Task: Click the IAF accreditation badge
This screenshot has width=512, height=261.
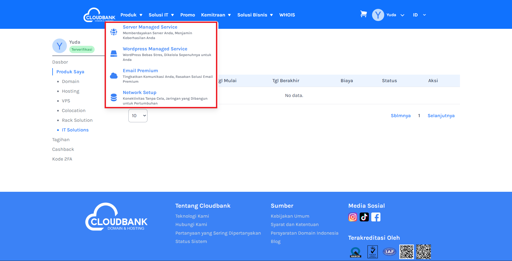Action: tap(389, 252)
